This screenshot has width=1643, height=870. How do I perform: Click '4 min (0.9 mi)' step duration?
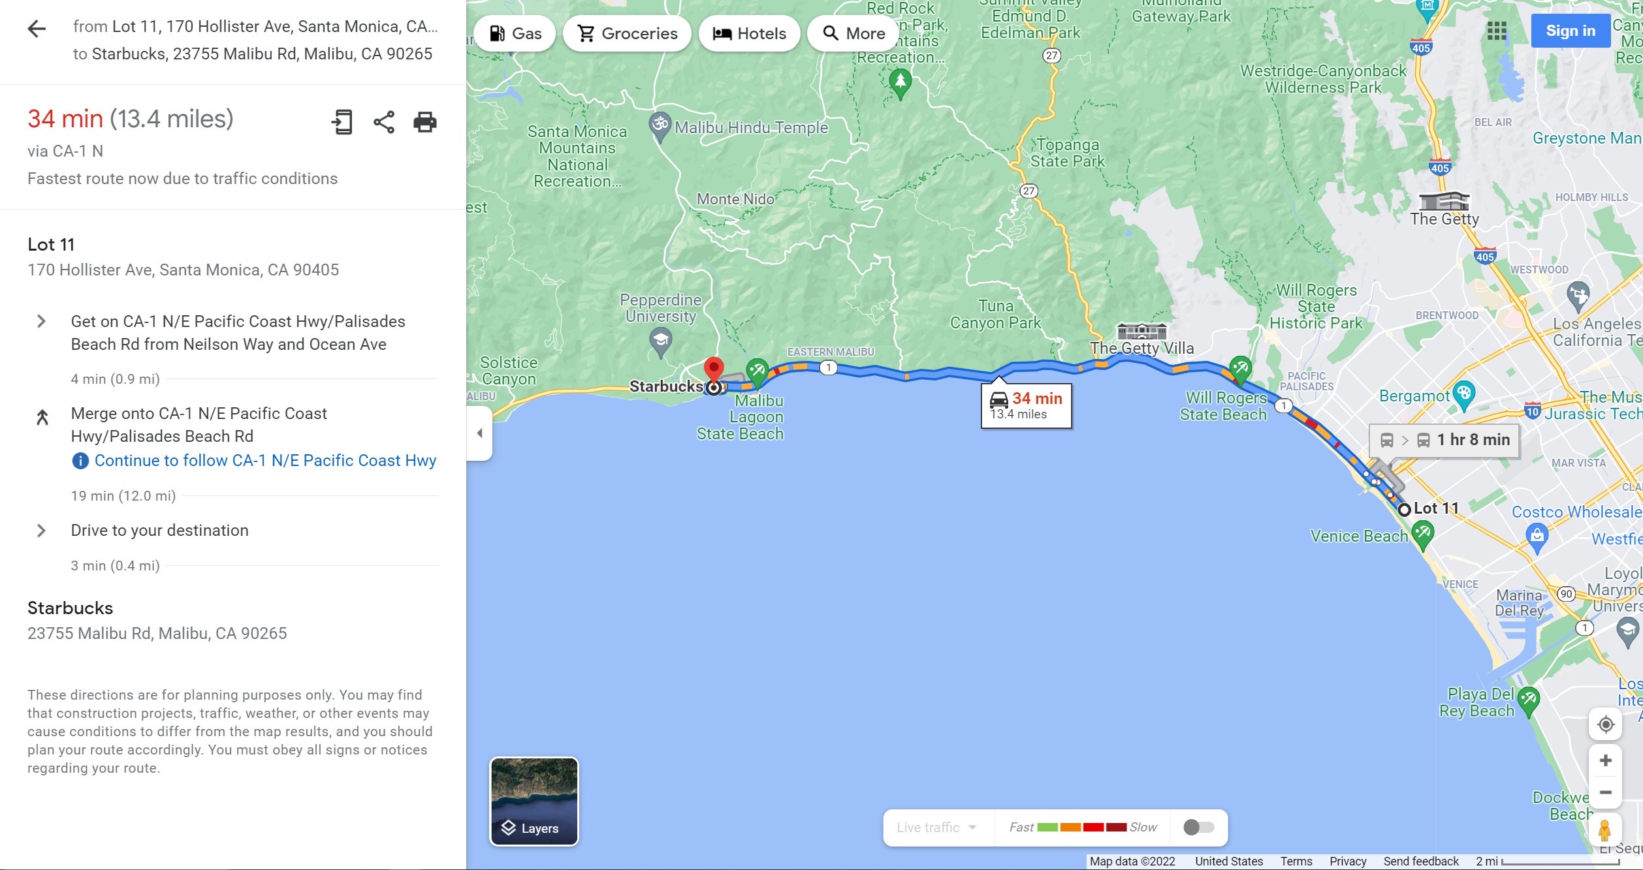tap(115, 379)
